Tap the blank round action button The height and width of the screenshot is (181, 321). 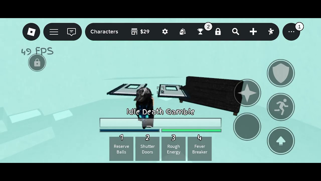[x=247, y=126]
